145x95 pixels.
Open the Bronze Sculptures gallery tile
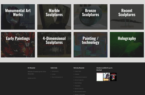(91, 17)
